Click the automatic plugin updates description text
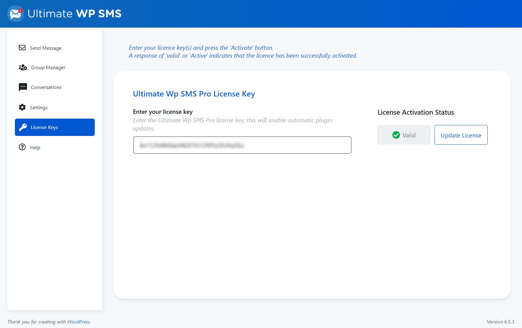The height and width of the screenshot is (328, 522). tap(233, 124)
